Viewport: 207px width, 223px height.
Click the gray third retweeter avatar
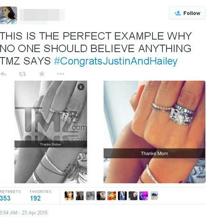pyautogui.click(x=90, y=195)
